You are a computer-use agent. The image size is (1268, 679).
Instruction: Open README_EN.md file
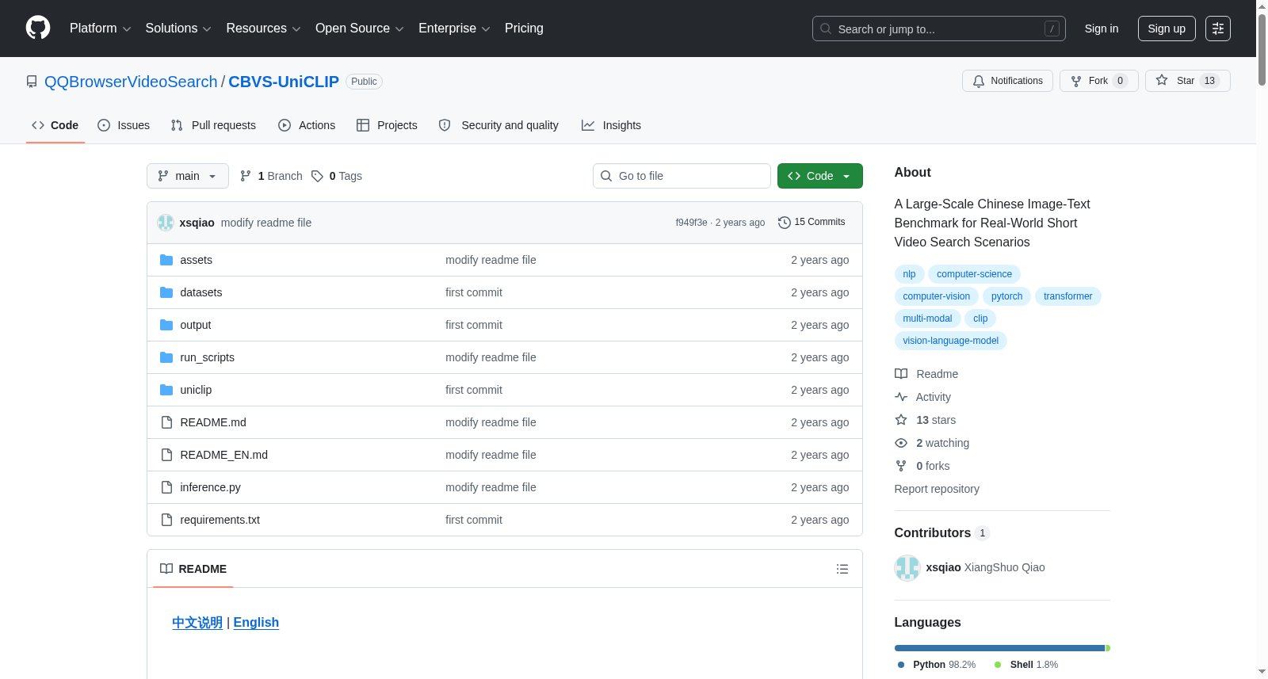(x=223, y=455)
